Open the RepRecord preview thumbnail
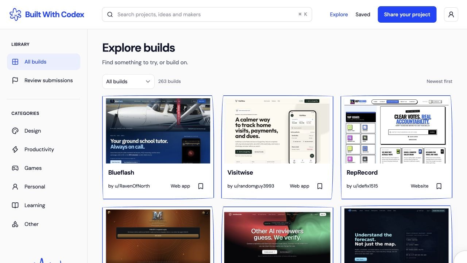The width and height of the screenshot is (467, 263). coord(397,131)
